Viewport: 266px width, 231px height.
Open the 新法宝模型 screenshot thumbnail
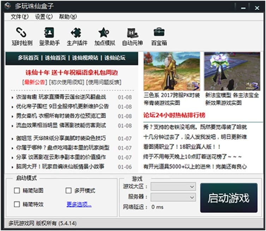click(x=232, y=71)
